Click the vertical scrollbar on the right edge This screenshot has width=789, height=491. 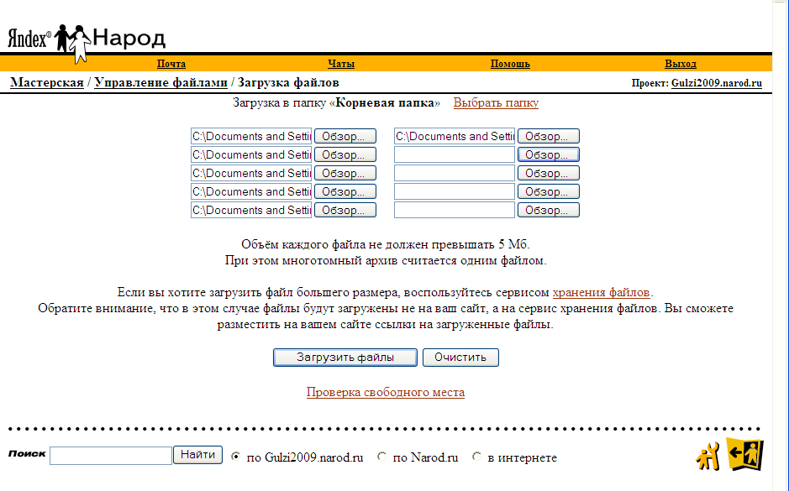point(781,245)
